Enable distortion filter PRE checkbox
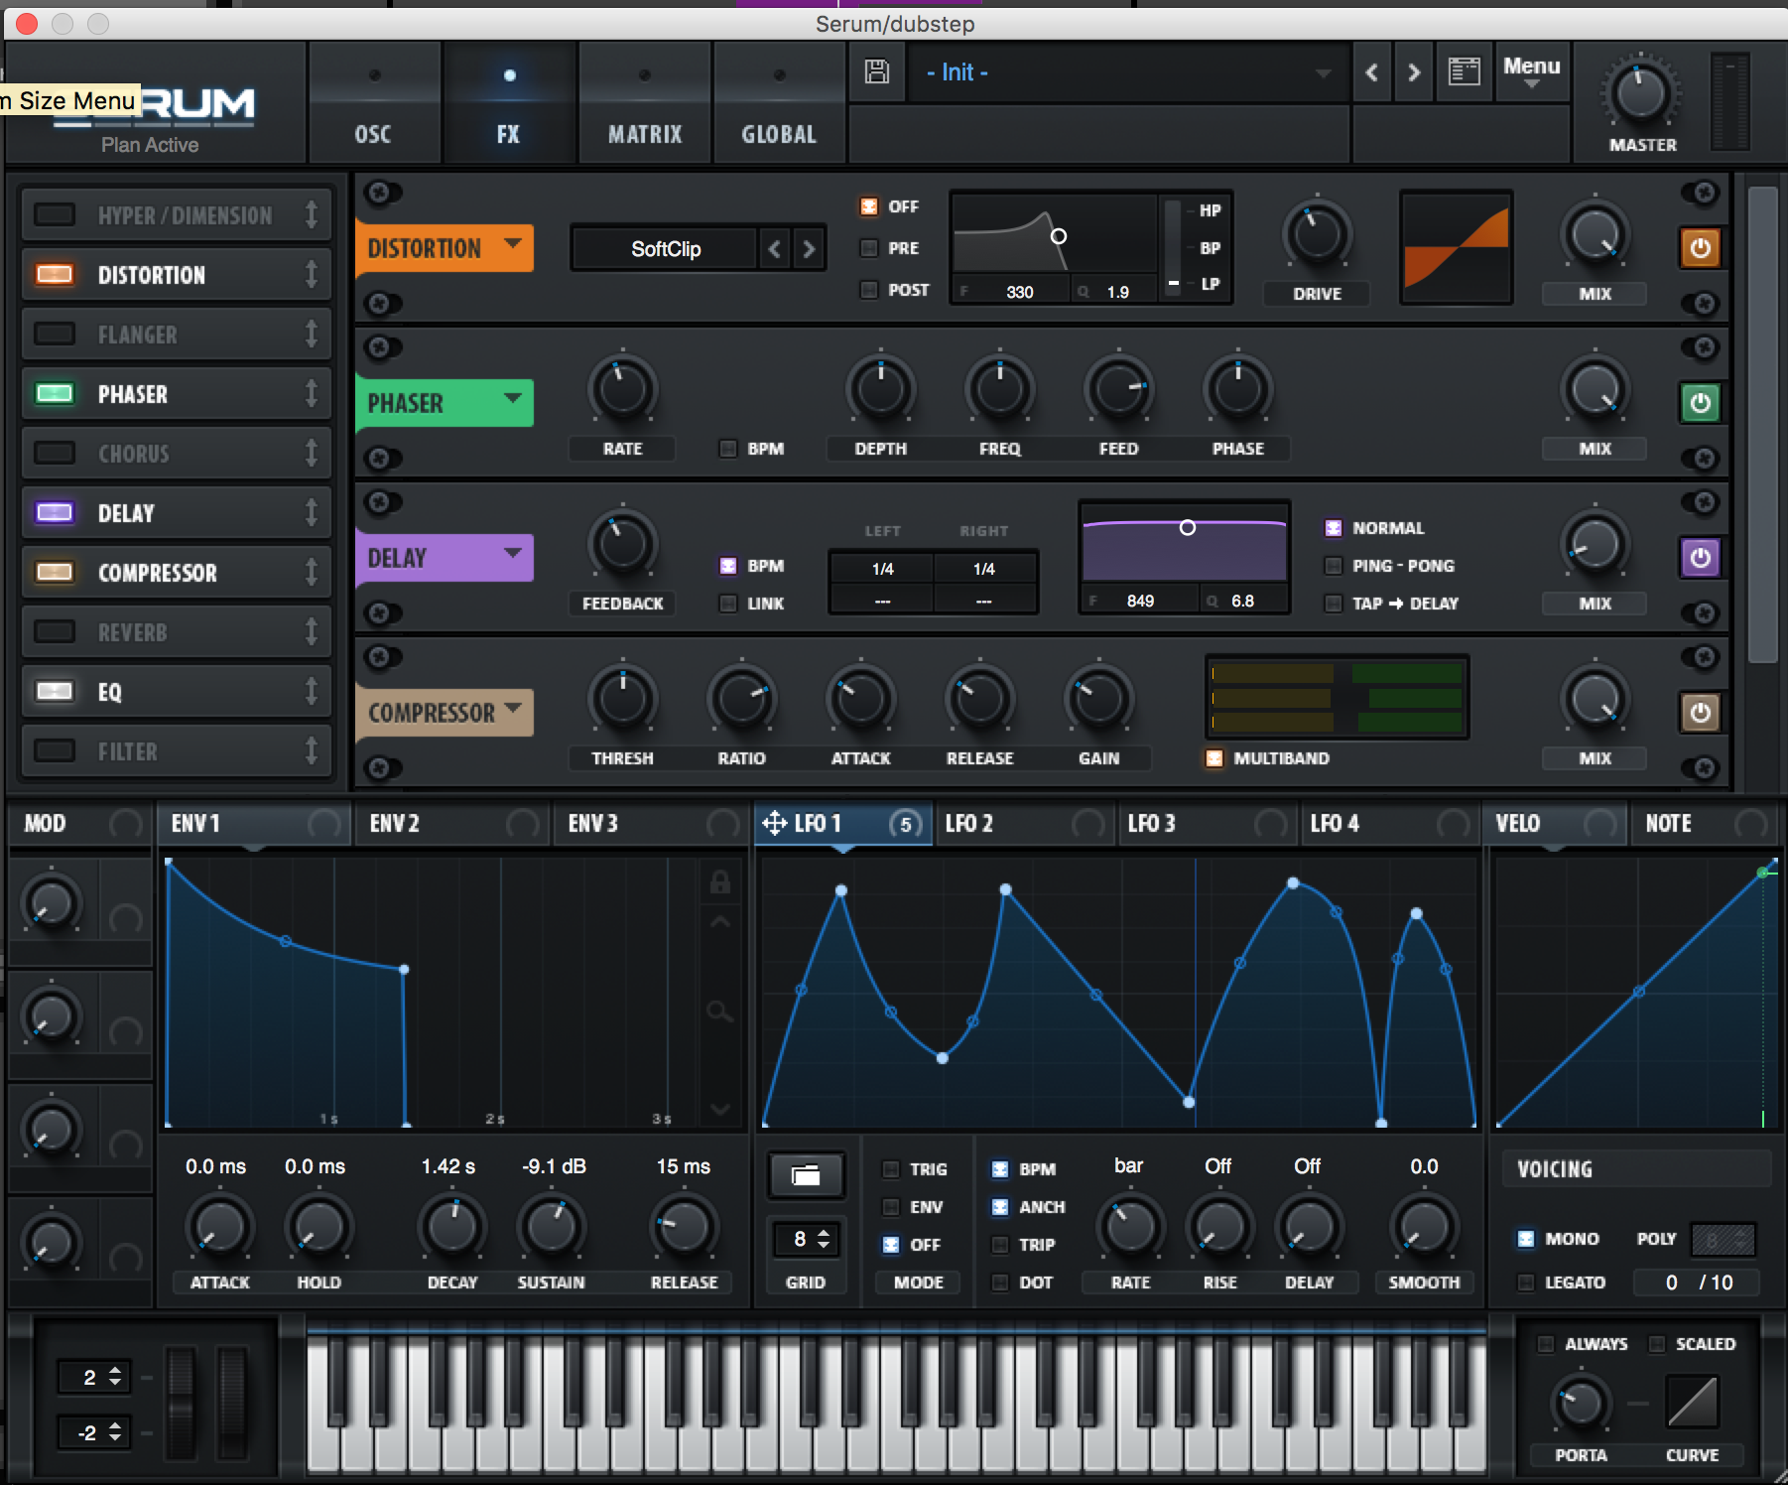This screenshot has width=1788, height=1485. [x=869, y=248]
